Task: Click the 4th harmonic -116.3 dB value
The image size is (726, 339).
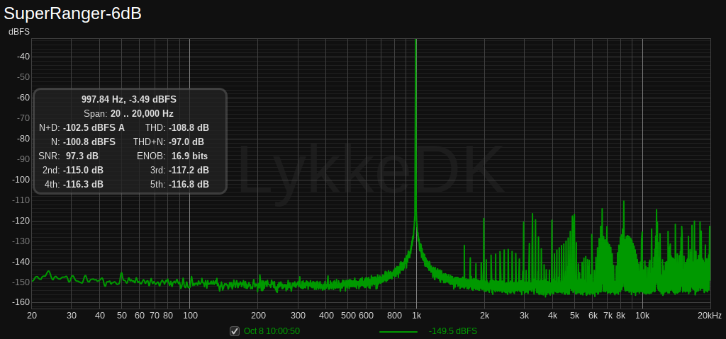Action: pyautogui.click(x=83, y=185)
